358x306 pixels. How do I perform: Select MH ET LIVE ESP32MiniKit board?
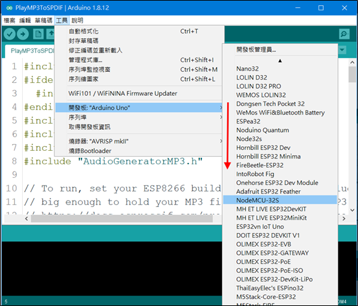[280, 217]
